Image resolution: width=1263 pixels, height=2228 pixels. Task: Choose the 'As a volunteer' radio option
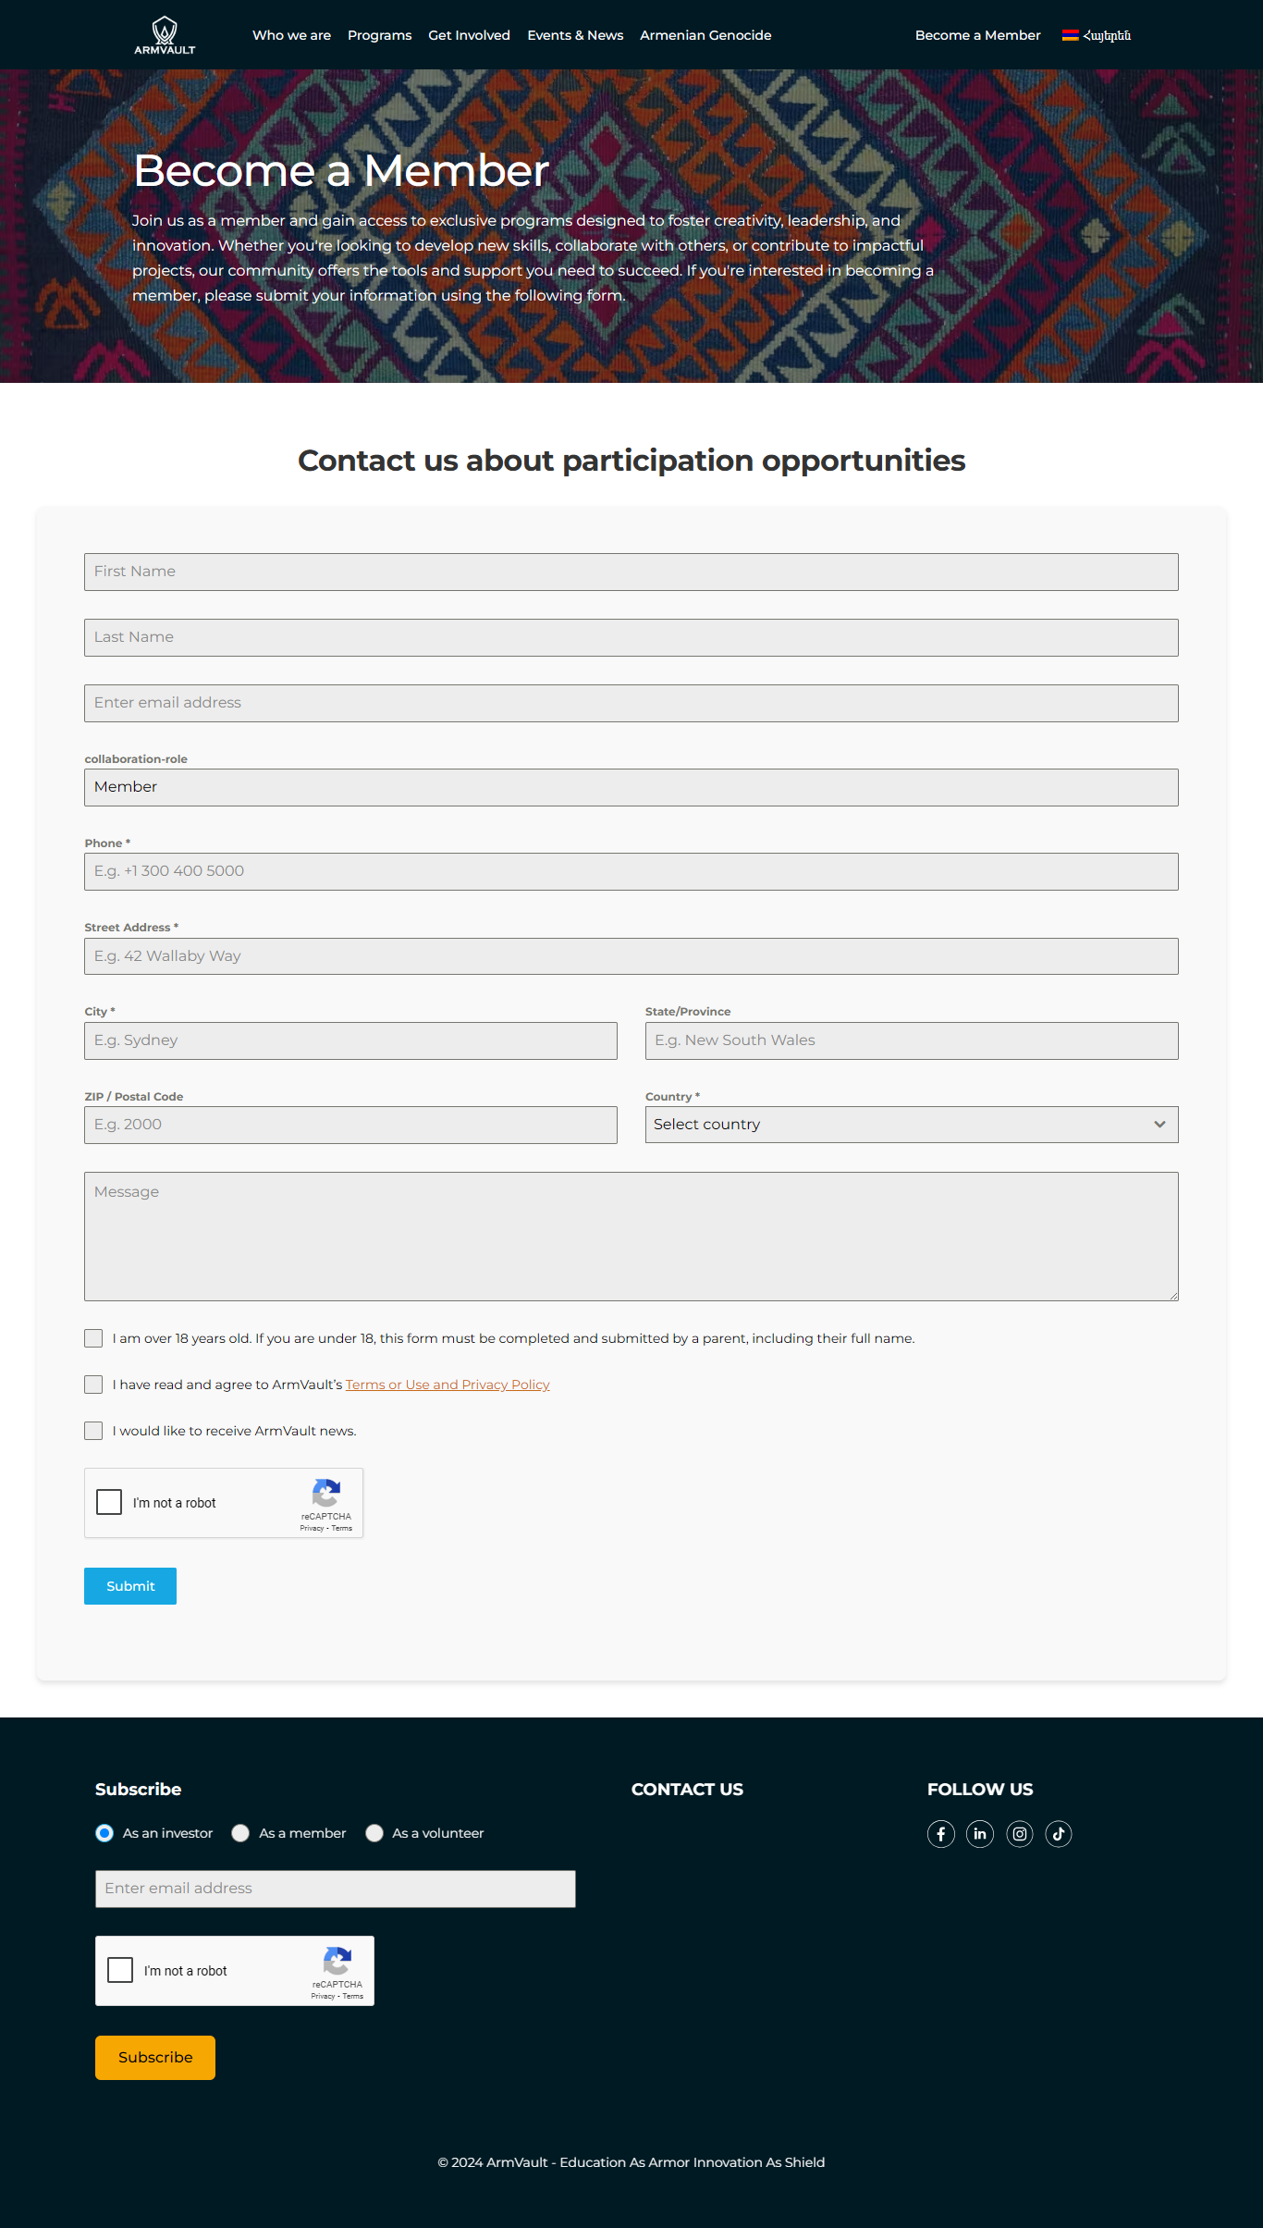tap(374, 1833)
